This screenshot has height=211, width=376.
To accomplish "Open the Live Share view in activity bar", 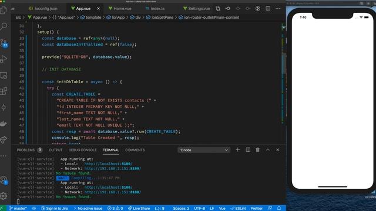I will point(4,139).
